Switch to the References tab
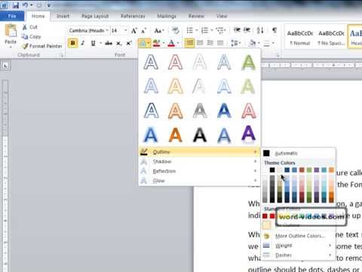Viewport: 362px width, 272px height. [x=133, y=16]
